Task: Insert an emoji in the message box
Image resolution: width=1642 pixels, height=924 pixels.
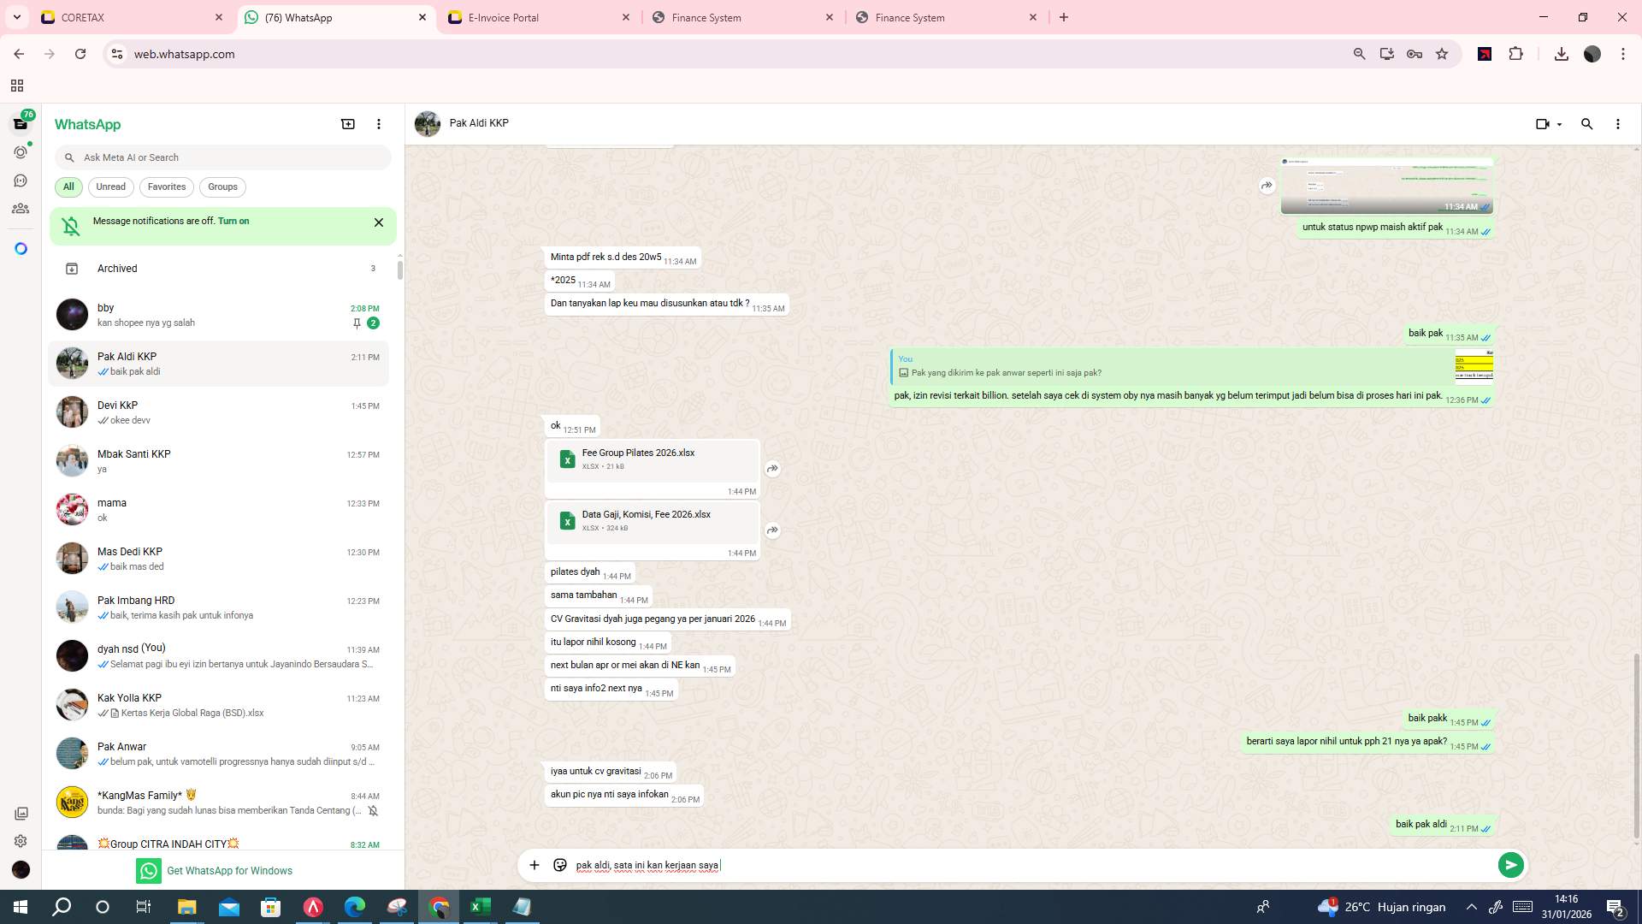Action: tap(560, 865)
